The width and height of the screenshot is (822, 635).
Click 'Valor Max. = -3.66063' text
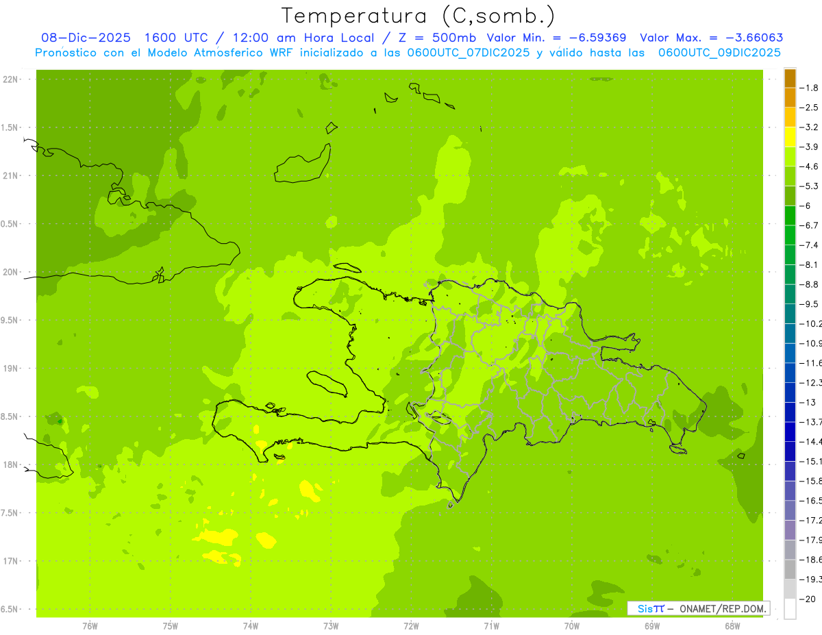point(711,38)
